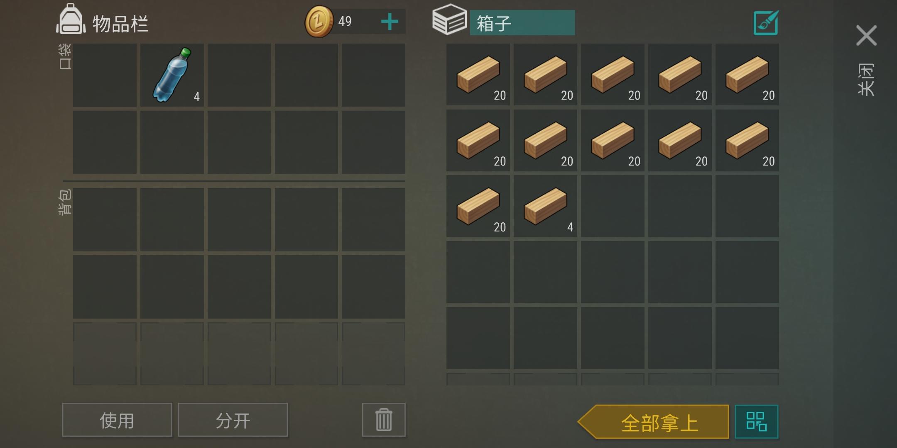Select the first wood plank stack in chest
This screenshot has height=448, width=897.
[x=478, y=75]
